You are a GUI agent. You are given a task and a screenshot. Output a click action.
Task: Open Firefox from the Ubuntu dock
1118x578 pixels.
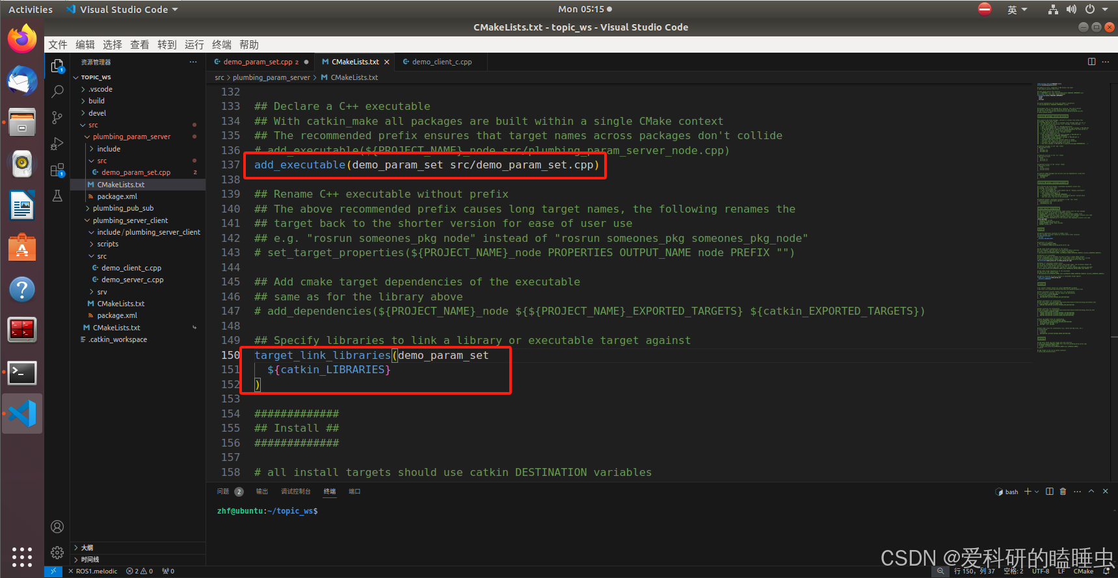22,40
